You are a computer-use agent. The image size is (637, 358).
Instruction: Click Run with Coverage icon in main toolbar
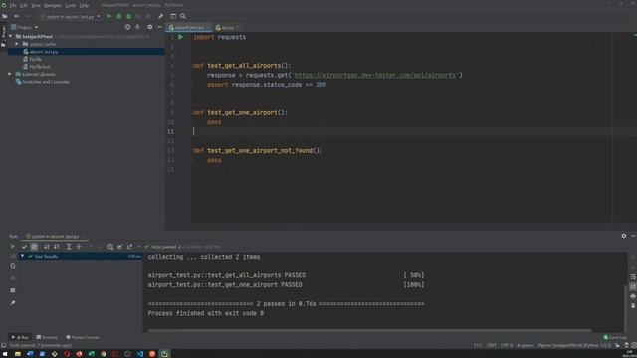click(129, 16)
